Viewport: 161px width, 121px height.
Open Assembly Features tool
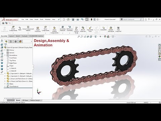(63, 29)
